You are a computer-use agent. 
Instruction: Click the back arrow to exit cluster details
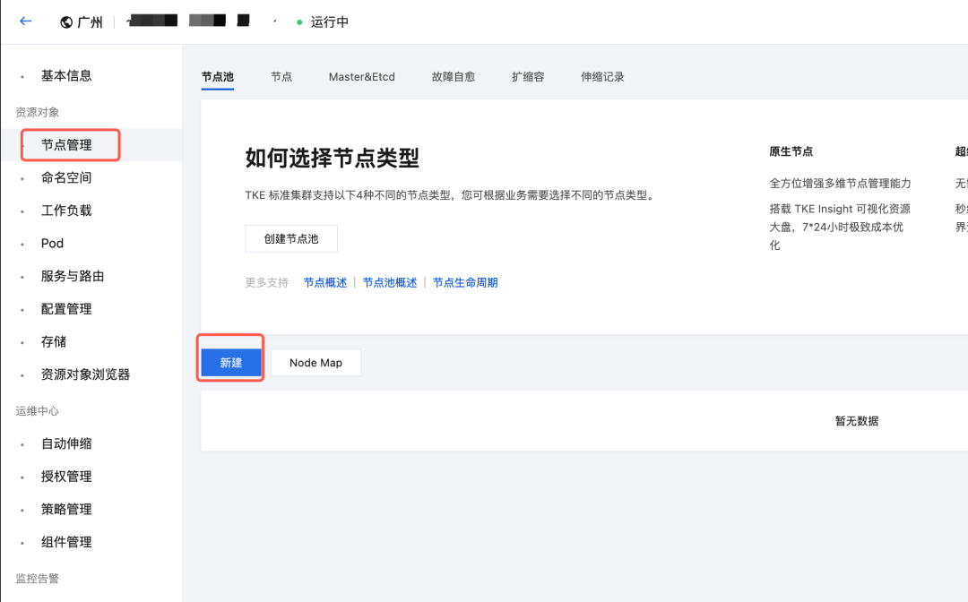pyautogui.click(x=25, y=21)
